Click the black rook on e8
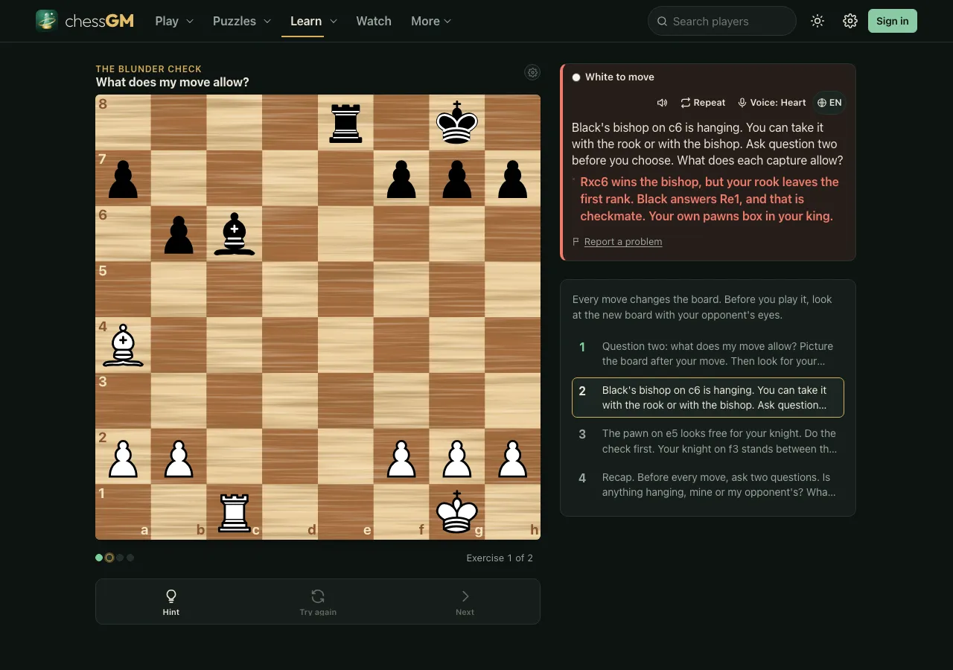The height and width of the screenshot is (670, 953). coord(345,123)
